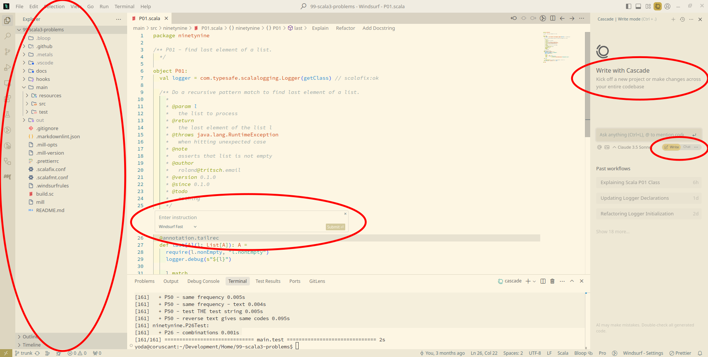Click the Submit instruction button
708x357 pixels.
(335, 227)
